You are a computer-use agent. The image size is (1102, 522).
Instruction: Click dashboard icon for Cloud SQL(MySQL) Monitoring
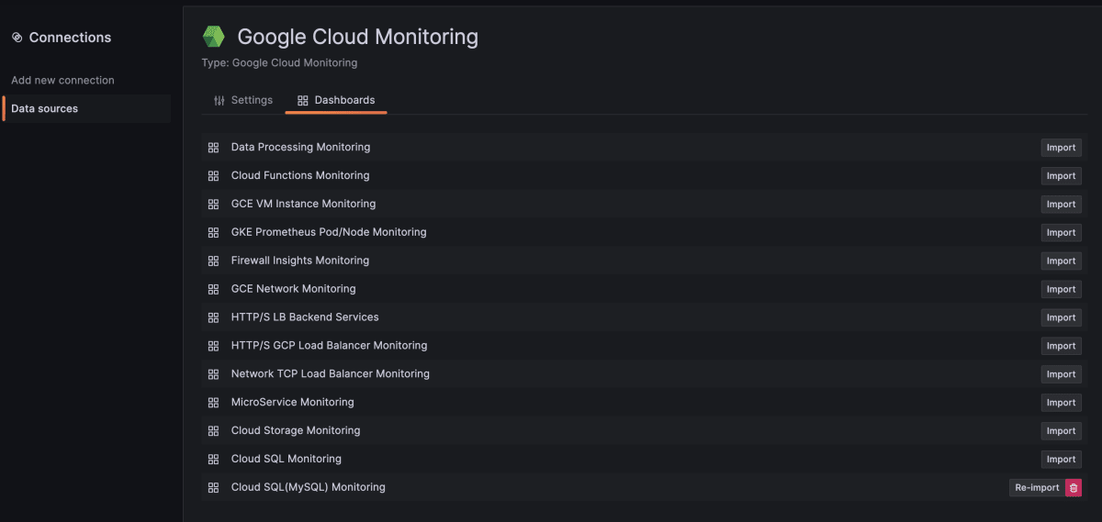213,487
